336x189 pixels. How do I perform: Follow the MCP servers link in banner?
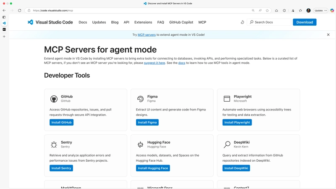pos(147,35)
